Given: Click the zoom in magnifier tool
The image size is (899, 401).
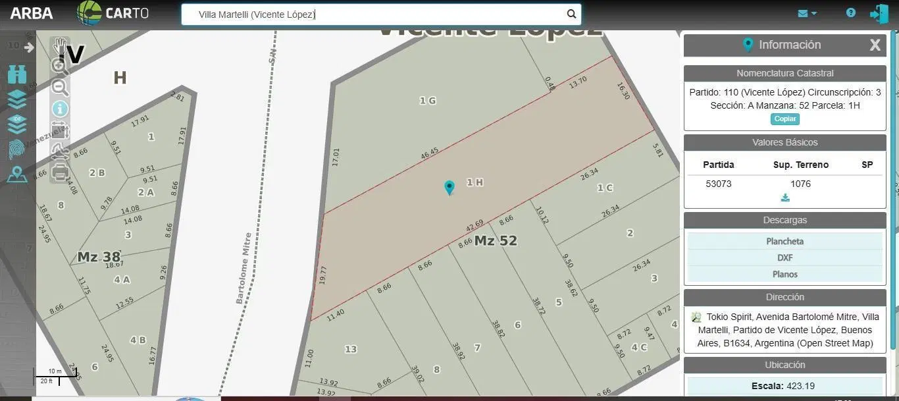Looking at the screenshot, I should tap(59, 65).
